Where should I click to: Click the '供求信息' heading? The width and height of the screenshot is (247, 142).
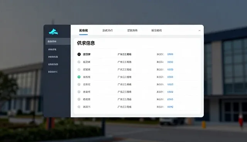pyautogui.click(x=86, y=43)
